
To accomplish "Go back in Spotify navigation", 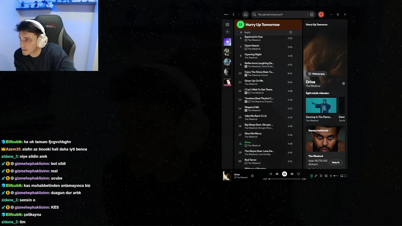I will (x=233, y=14).
